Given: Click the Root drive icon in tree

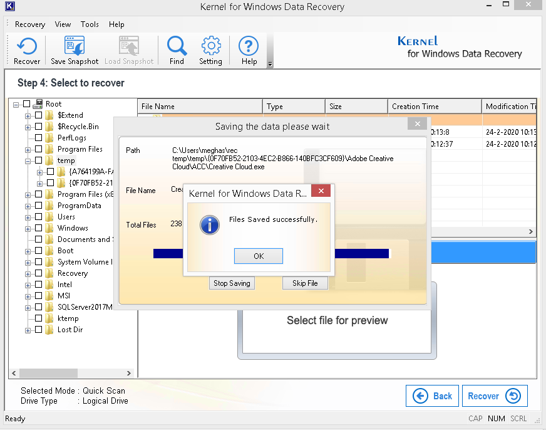Looking at the screenshot, I should click(38, 104).
